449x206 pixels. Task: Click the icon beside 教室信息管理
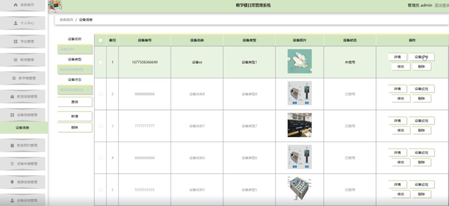point(12,96)
